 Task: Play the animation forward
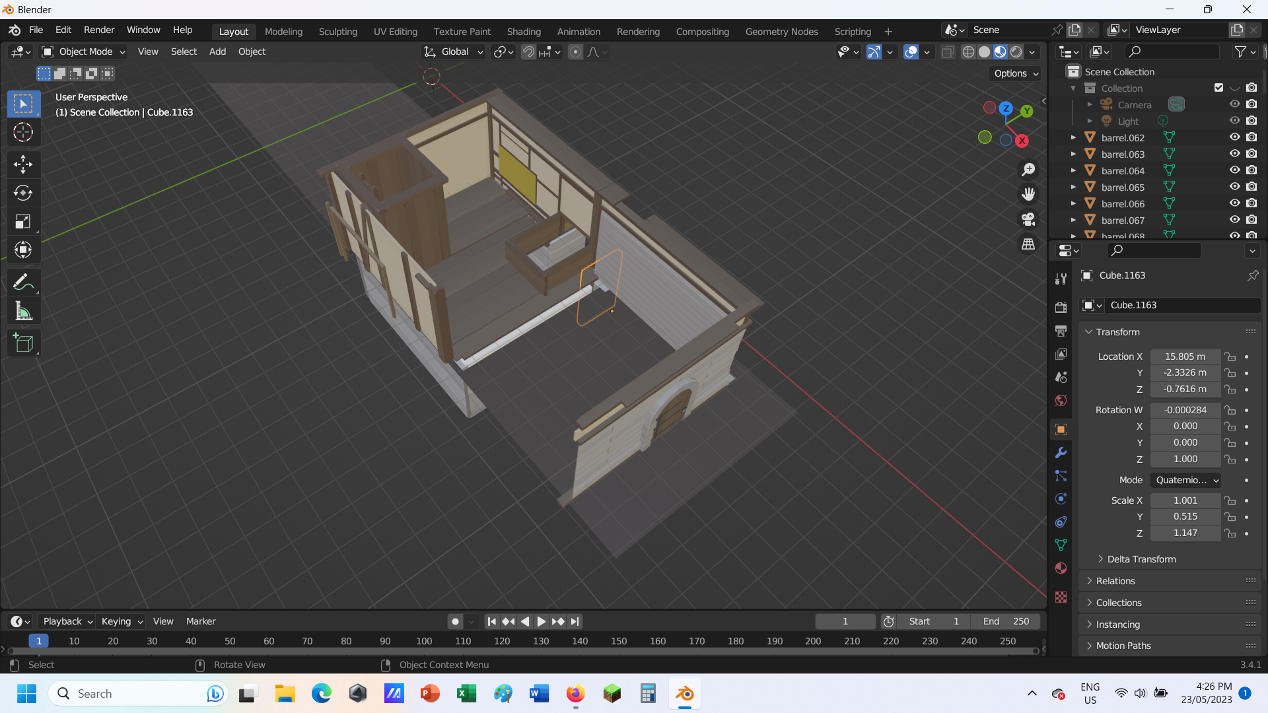(x=541, y=621)
